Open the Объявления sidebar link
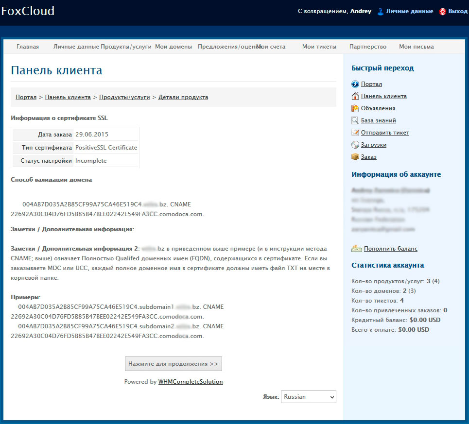Screen dimensions: 469x424 [378, 108]
